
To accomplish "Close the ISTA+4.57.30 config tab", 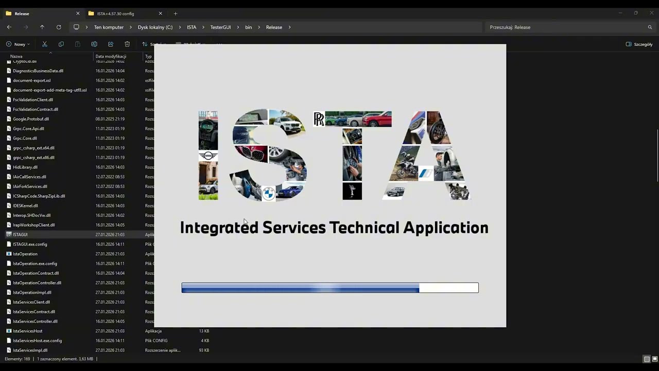I will pyautogui.click(x=160, y=13).
